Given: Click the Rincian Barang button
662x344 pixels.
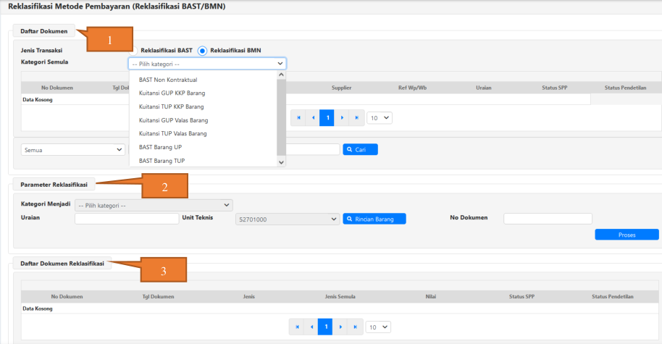Looking at the screenshot, I should (374, 219).
